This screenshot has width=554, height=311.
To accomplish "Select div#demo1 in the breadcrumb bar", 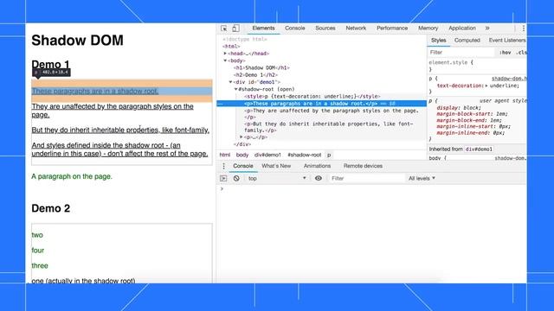I will 267,155.
